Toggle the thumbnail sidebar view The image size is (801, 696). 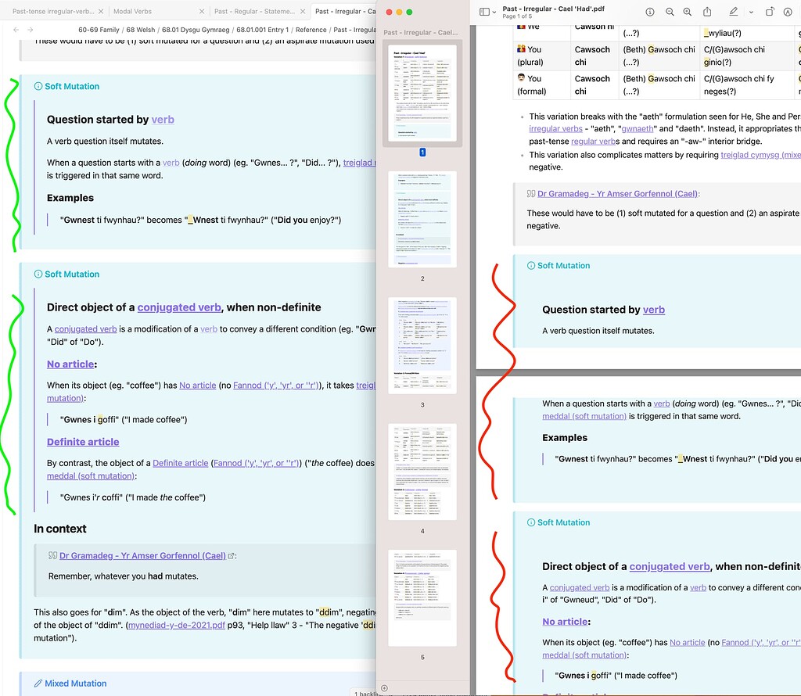(x=484, y=13)
